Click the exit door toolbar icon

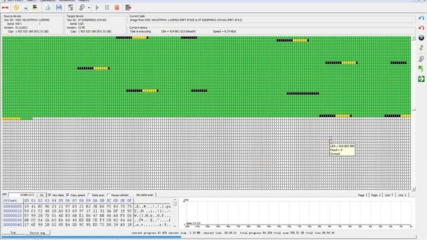click(128, 7)
